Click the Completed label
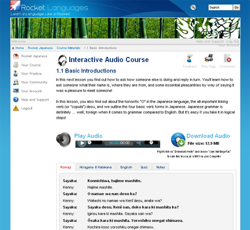The width and height of the screenshot is (250, 230). (x=227, y=66)
